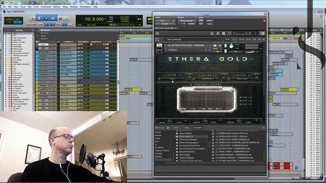Image resolution: width=326 pixels, height=183 pixels.
Task: Click Kontakt's minimized view icon
Action: pyautogui.click(x=229, y=34)
